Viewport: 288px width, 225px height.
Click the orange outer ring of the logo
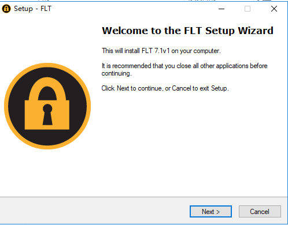click(x=47, y=65)
